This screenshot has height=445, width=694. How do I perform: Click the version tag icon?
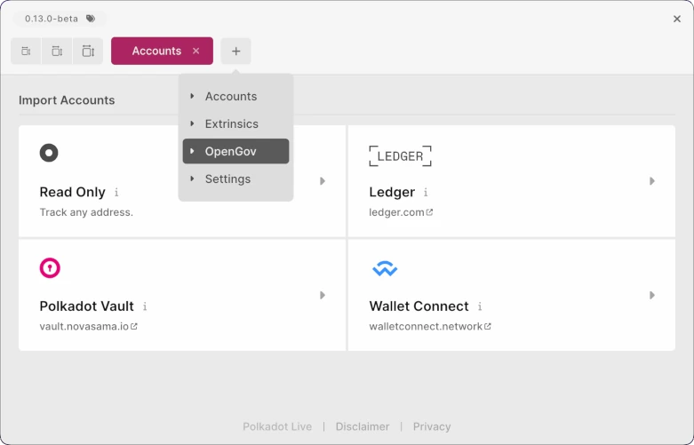[x=91, y=19]
